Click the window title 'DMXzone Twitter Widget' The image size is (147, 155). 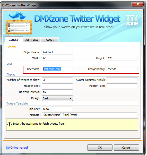point(19,5)
